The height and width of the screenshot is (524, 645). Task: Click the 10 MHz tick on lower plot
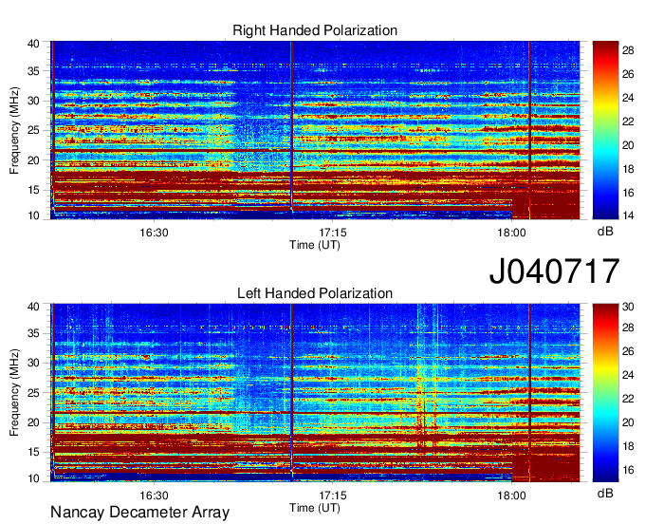click(33, 478)
